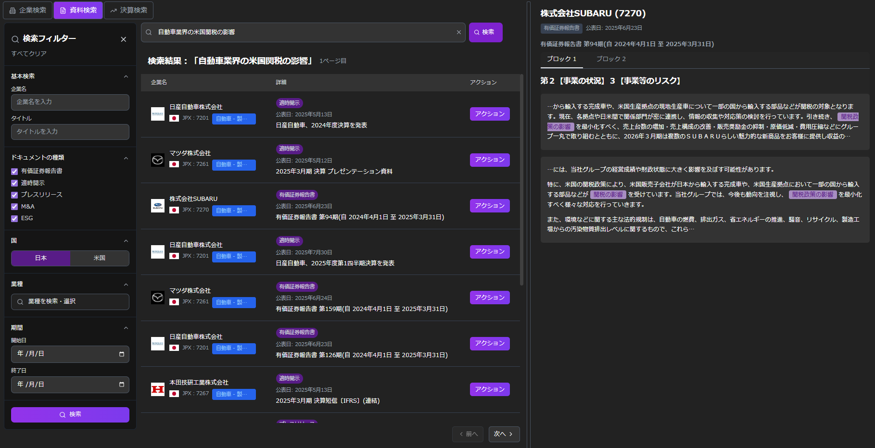Click the title 日産自動車、2025年度第1四半期決算を発表
The width and height of the screenshot is (875, 448).
(335, 263)
